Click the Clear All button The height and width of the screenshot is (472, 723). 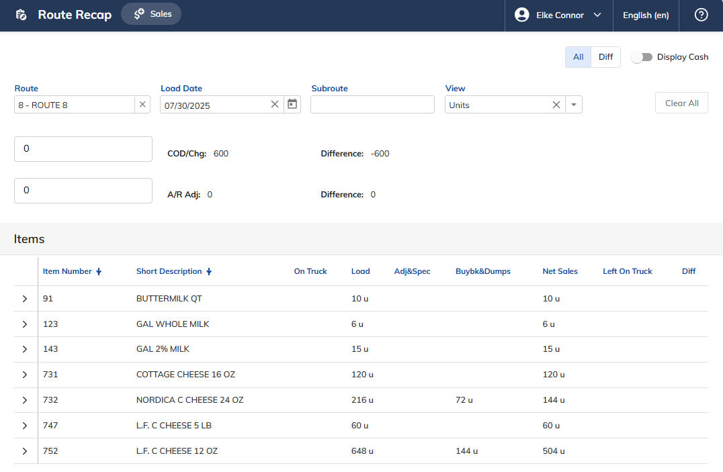(681, 103)
